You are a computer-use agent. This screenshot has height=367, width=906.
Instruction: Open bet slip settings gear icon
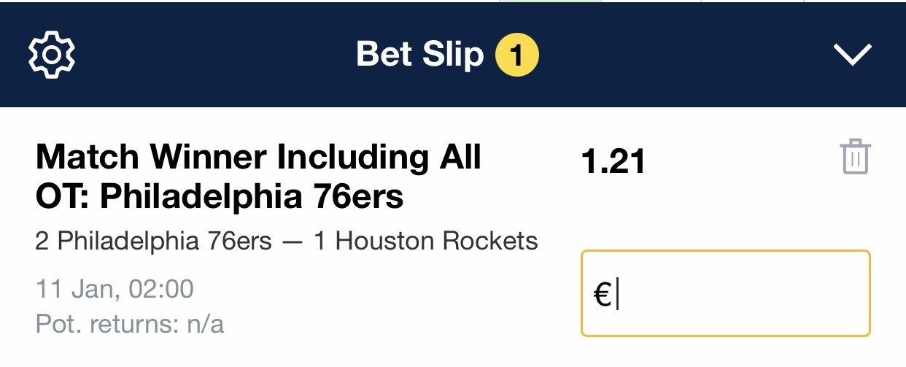[51, 54]
